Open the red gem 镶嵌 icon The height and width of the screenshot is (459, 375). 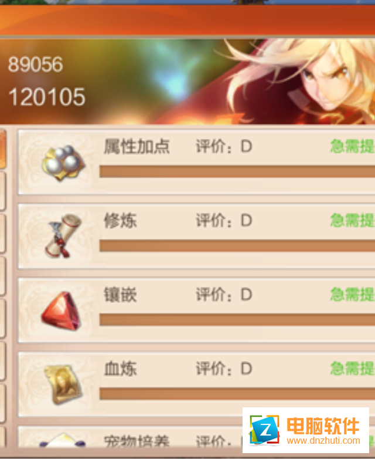click(62, 311)
